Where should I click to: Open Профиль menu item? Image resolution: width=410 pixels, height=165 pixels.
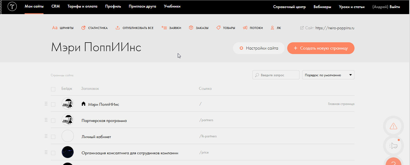coord(113,6)
